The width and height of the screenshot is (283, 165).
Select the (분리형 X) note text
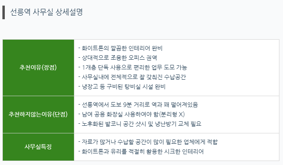point(171,115)
